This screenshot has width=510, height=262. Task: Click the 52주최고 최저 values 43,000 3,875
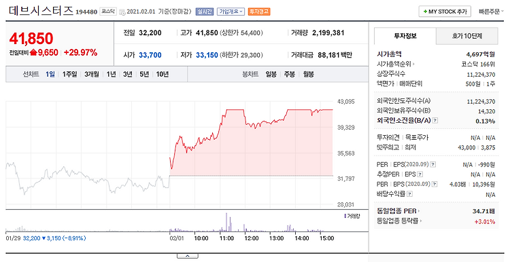click(477, 147)
